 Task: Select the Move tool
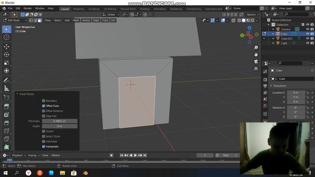(x=6, y=47)
